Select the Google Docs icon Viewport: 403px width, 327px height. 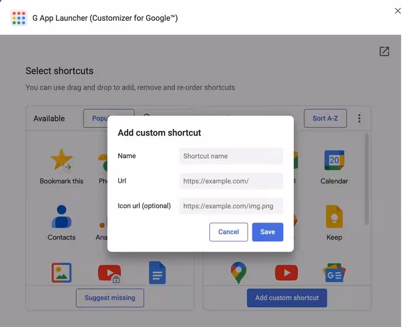[x=157, y=273]
